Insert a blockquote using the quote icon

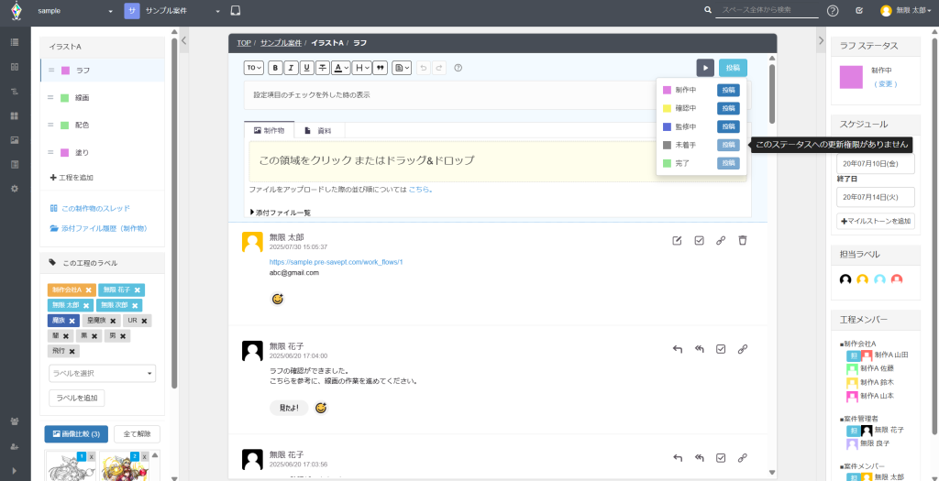(x=380, y=68)
